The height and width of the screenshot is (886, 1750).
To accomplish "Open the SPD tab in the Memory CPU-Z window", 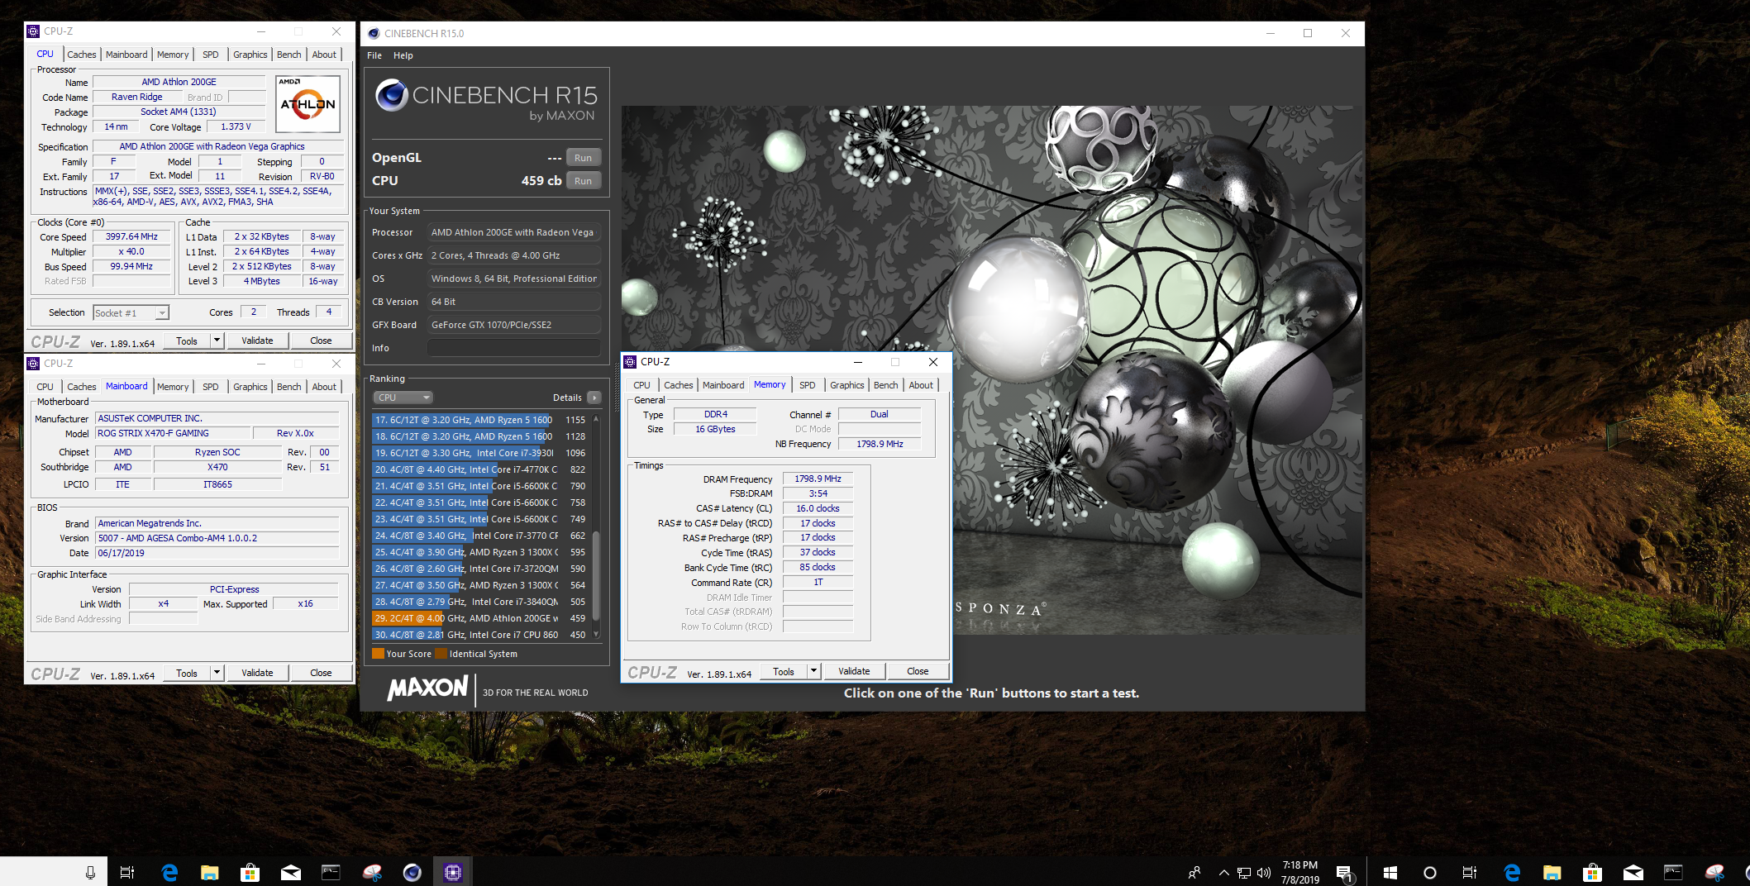I will [808, 385].
